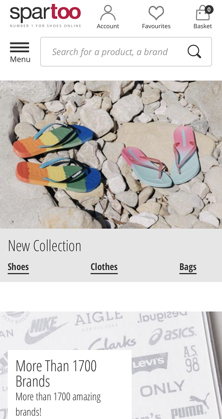Screen dimensions: 222x419
Task: Open the Shoes new collection link
Action: [18, 267]
